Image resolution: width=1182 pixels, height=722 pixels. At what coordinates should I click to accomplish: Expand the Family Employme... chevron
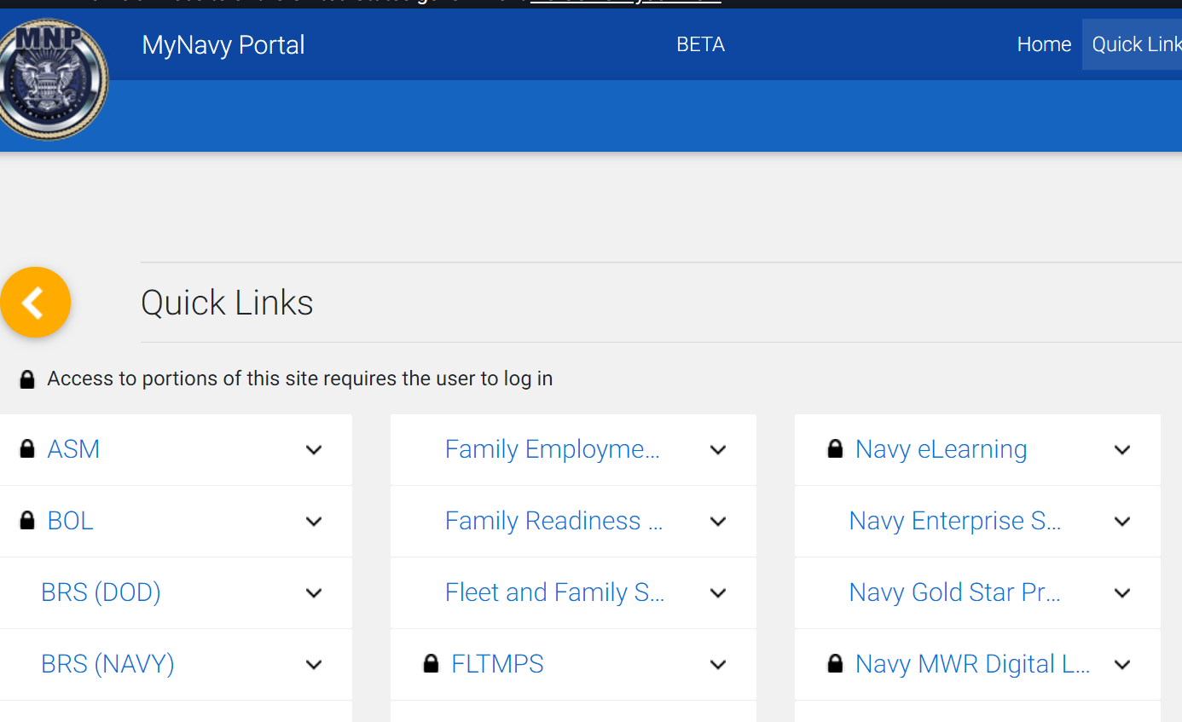[718, 450]
